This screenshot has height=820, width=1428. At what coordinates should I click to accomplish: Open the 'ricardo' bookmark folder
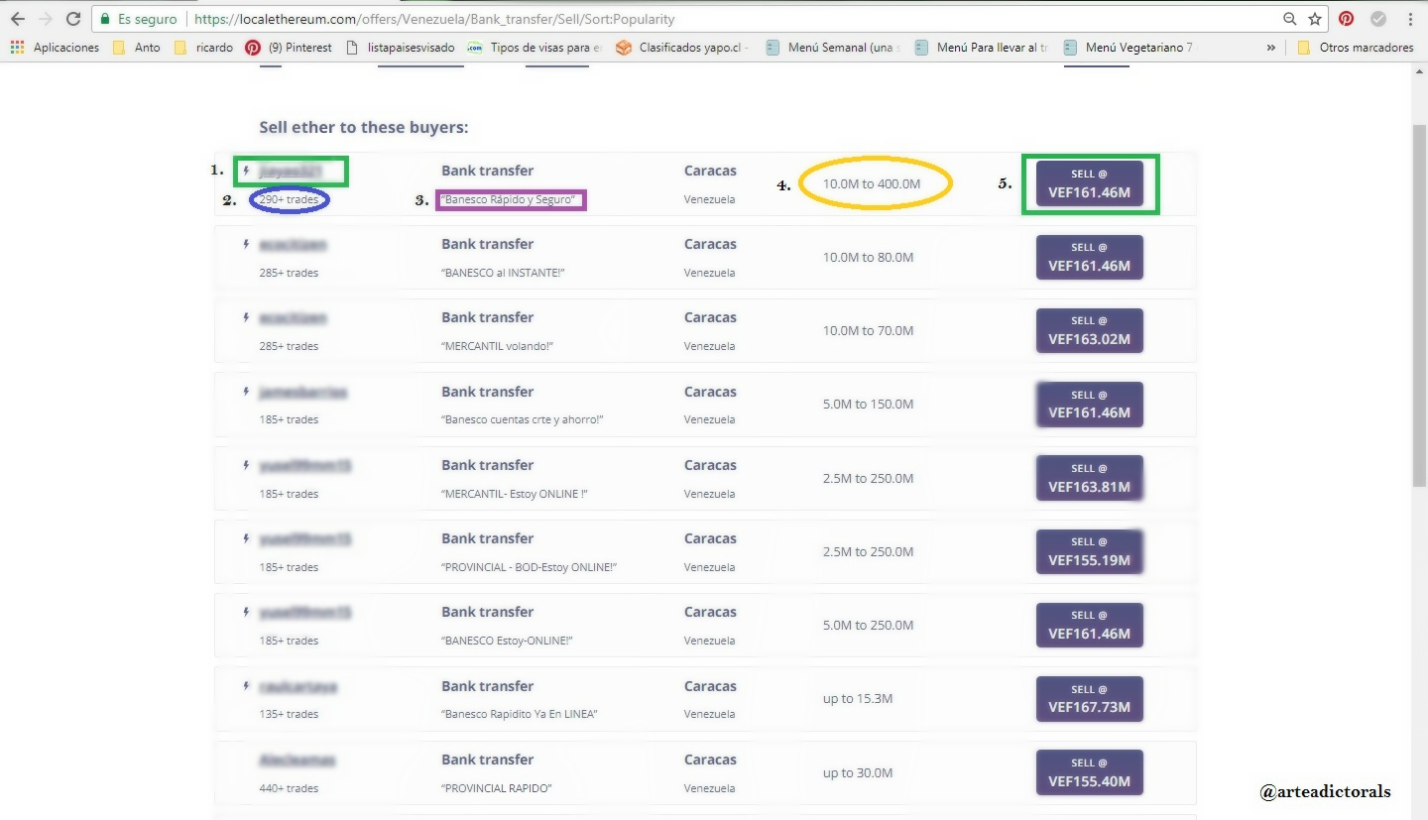pyautogui.click(x=203, y=47)
